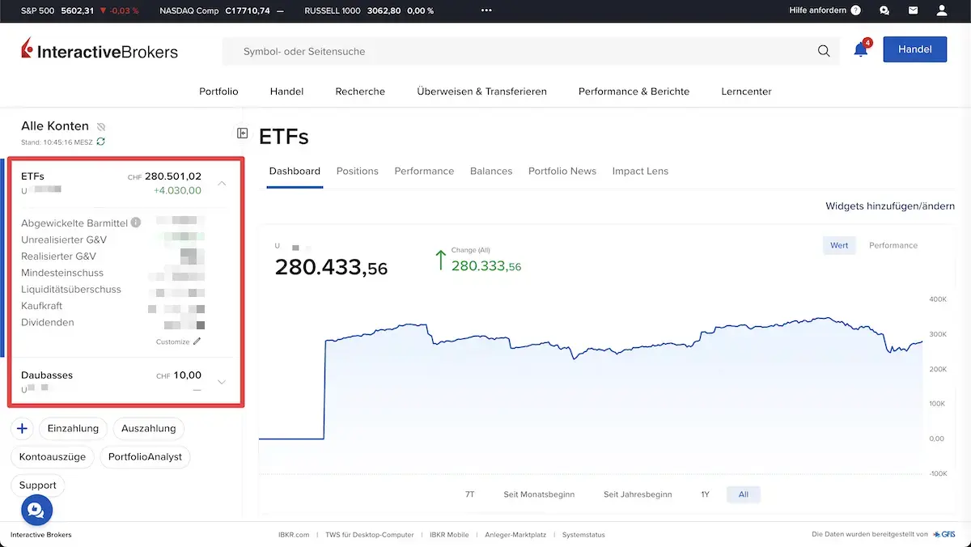The height and width of the screenshot is (547, 971).
Task: Click the portfolio value 280.433,56
Action: tap(331, 267)
